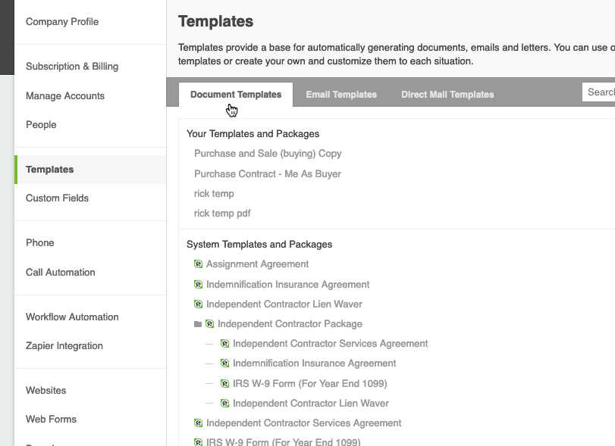Navigate to Zapier Integration settings
This screenshot has width=615, height=446.
[x=64, y=346]
